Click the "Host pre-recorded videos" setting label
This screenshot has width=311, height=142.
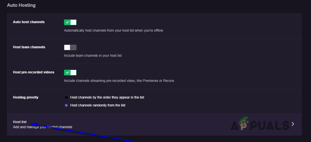(33, 72)
